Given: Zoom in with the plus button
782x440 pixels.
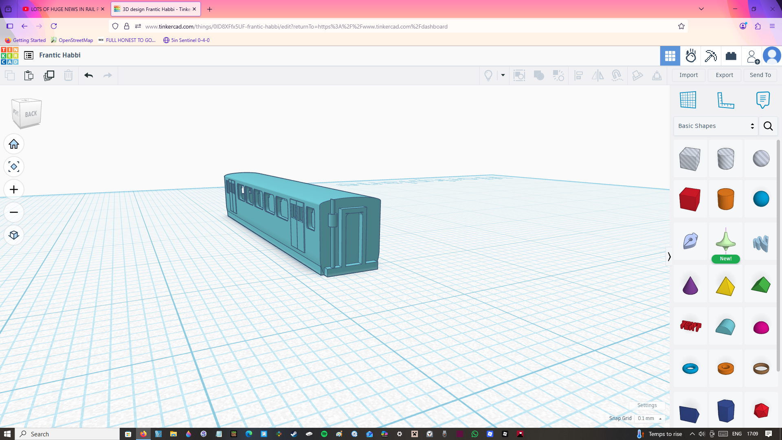Looking at the screenshot, I should point(14,190).
